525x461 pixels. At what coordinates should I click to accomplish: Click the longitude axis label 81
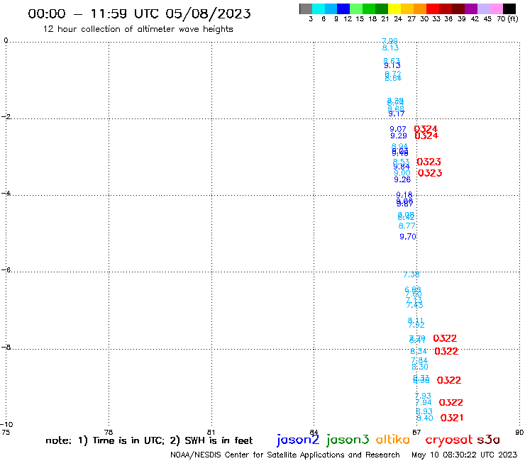point(211,432)
